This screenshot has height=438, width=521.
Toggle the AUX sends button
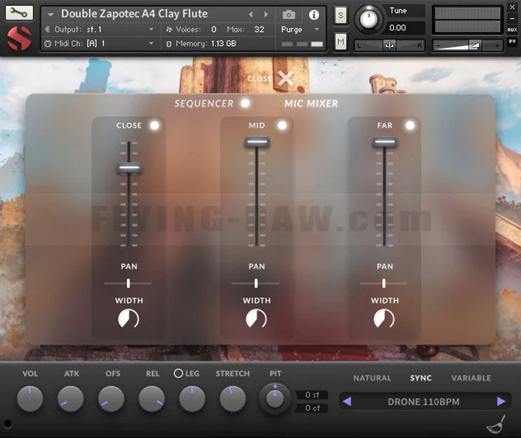coord(512,30)
